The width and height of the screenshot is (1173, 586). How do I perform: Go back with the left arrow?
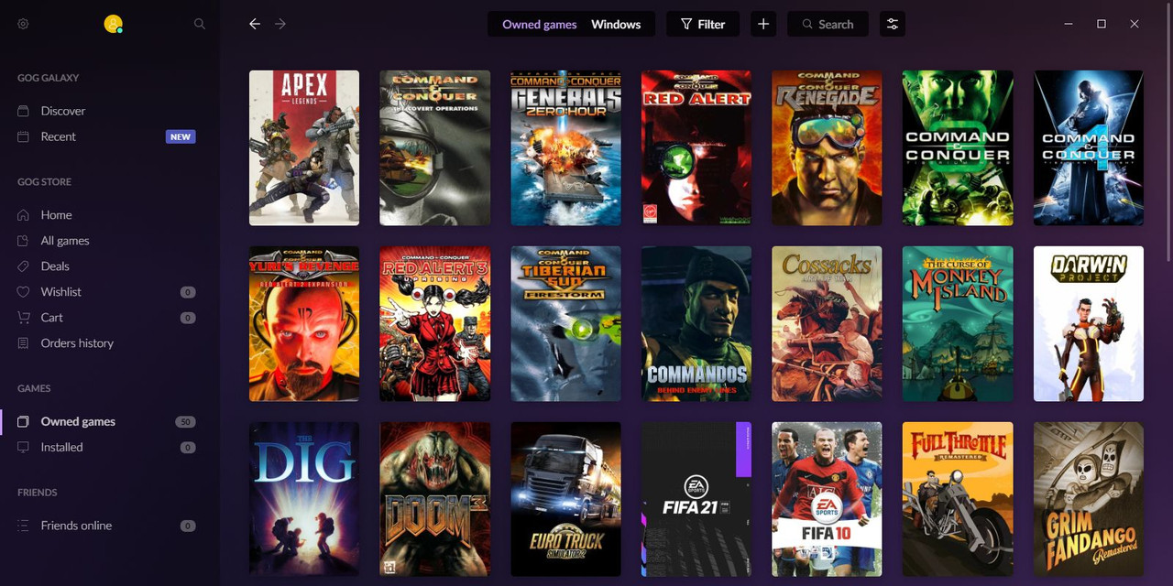(255, 25)
